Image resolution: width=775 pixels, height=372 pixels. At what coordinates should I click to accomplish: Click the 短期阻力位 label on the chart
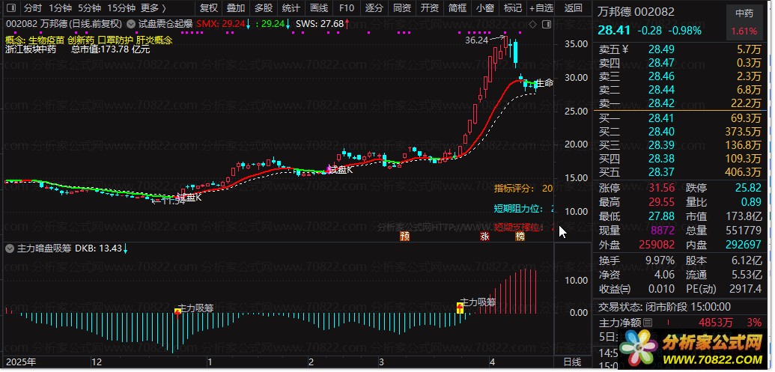coord(518,209)
